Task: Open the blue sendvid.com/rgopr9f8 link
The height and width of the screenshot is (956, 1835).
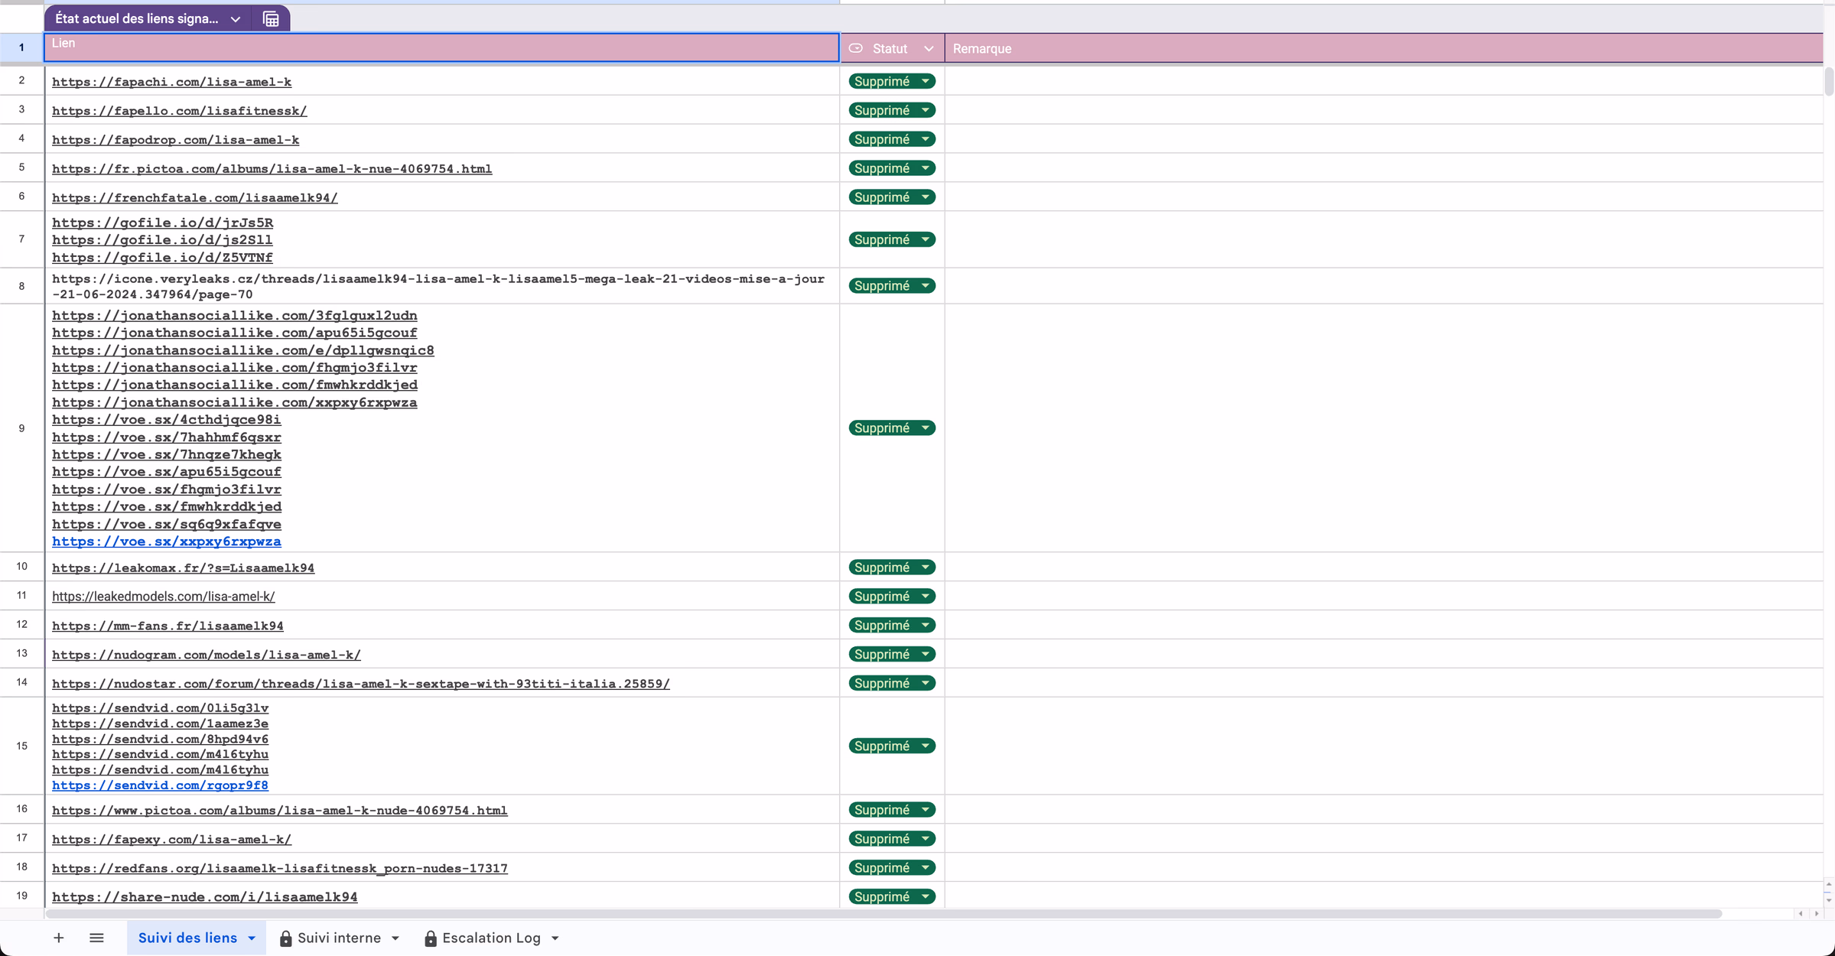Action: [160, 785]
